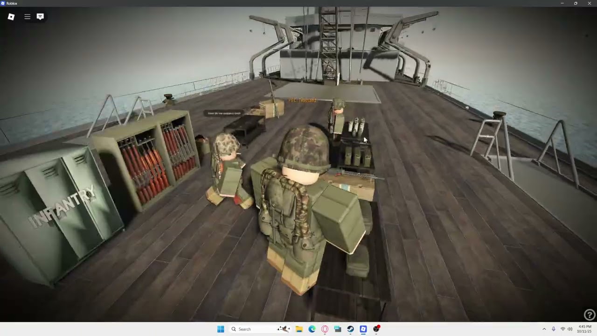Image resolution: width=597 pixels, height=336 pixels.
Task: Click the birds search highlight icon
Action: [x=284, y=329]
